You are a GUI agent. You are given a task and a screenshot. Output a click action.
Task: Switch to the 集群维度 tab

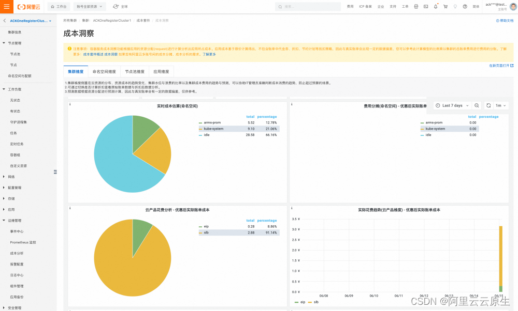[76, 71]
